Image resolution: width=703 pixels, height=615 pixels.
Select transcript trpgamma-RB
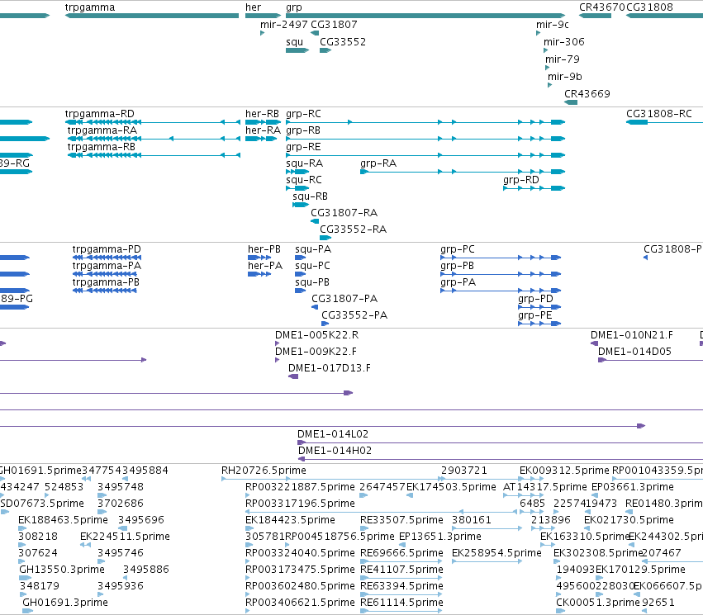[x=154, y=155]
